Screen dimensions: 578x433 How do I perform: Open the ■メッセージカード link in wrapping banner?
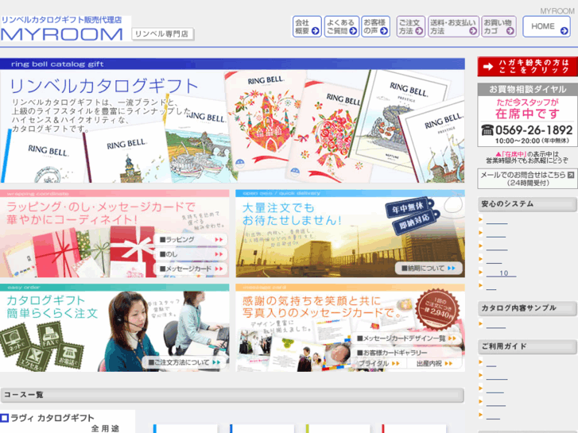click(190, 269)
